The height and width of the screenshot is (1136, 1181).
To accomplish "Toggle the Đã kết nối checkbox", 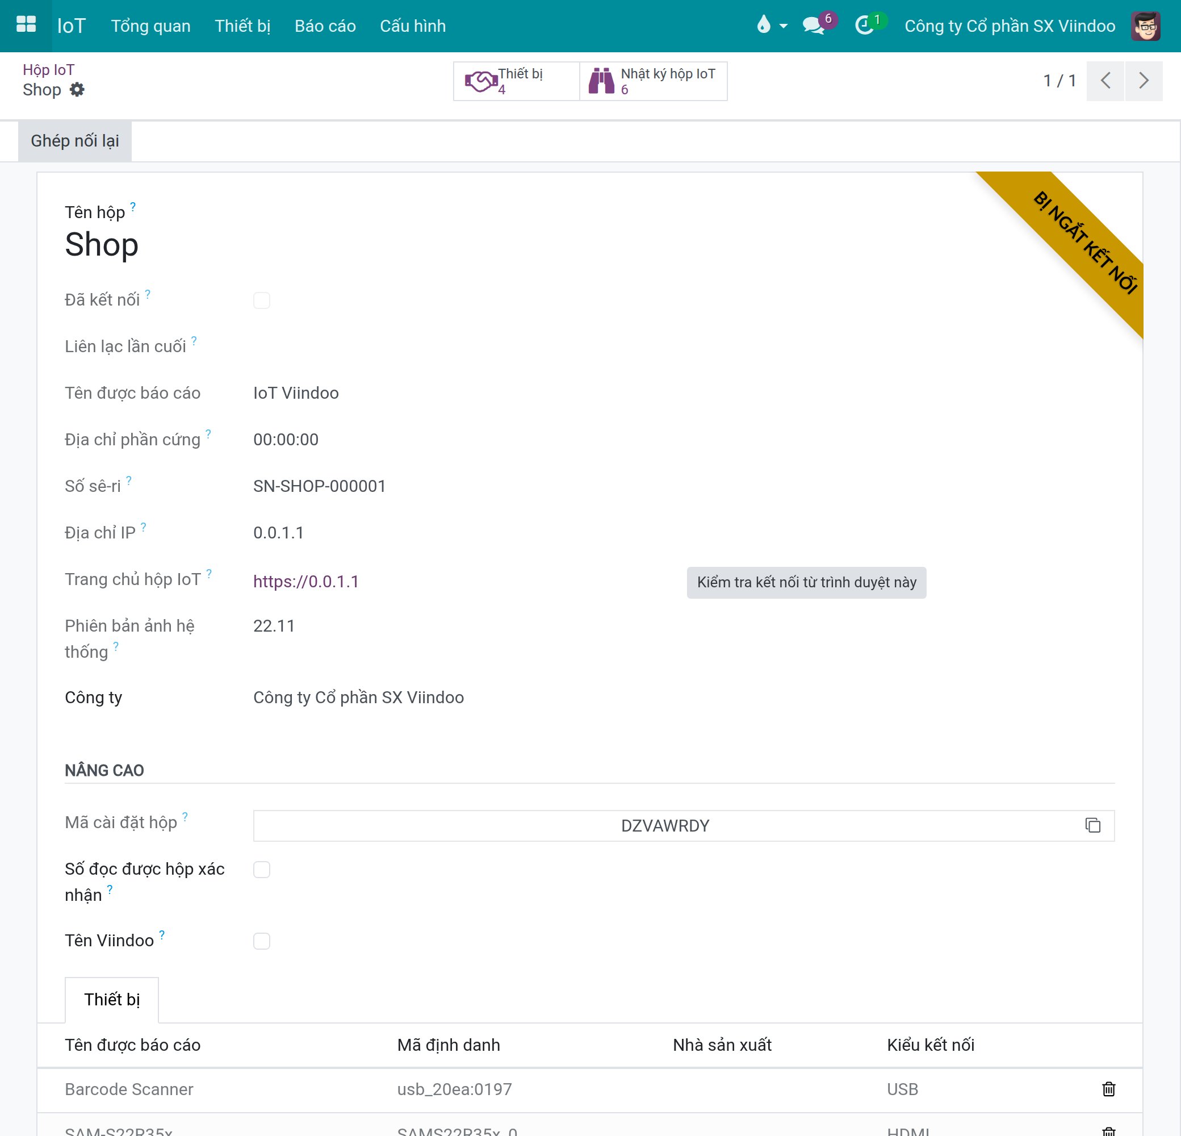I will 262,300.
